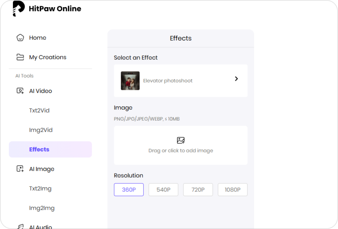The width and height of the screenshot is (338, 229).
Task: Click the AI Audio music icon
Action: point(20,226)
